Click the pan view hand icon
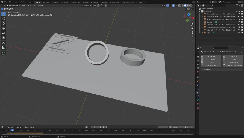 192,28
